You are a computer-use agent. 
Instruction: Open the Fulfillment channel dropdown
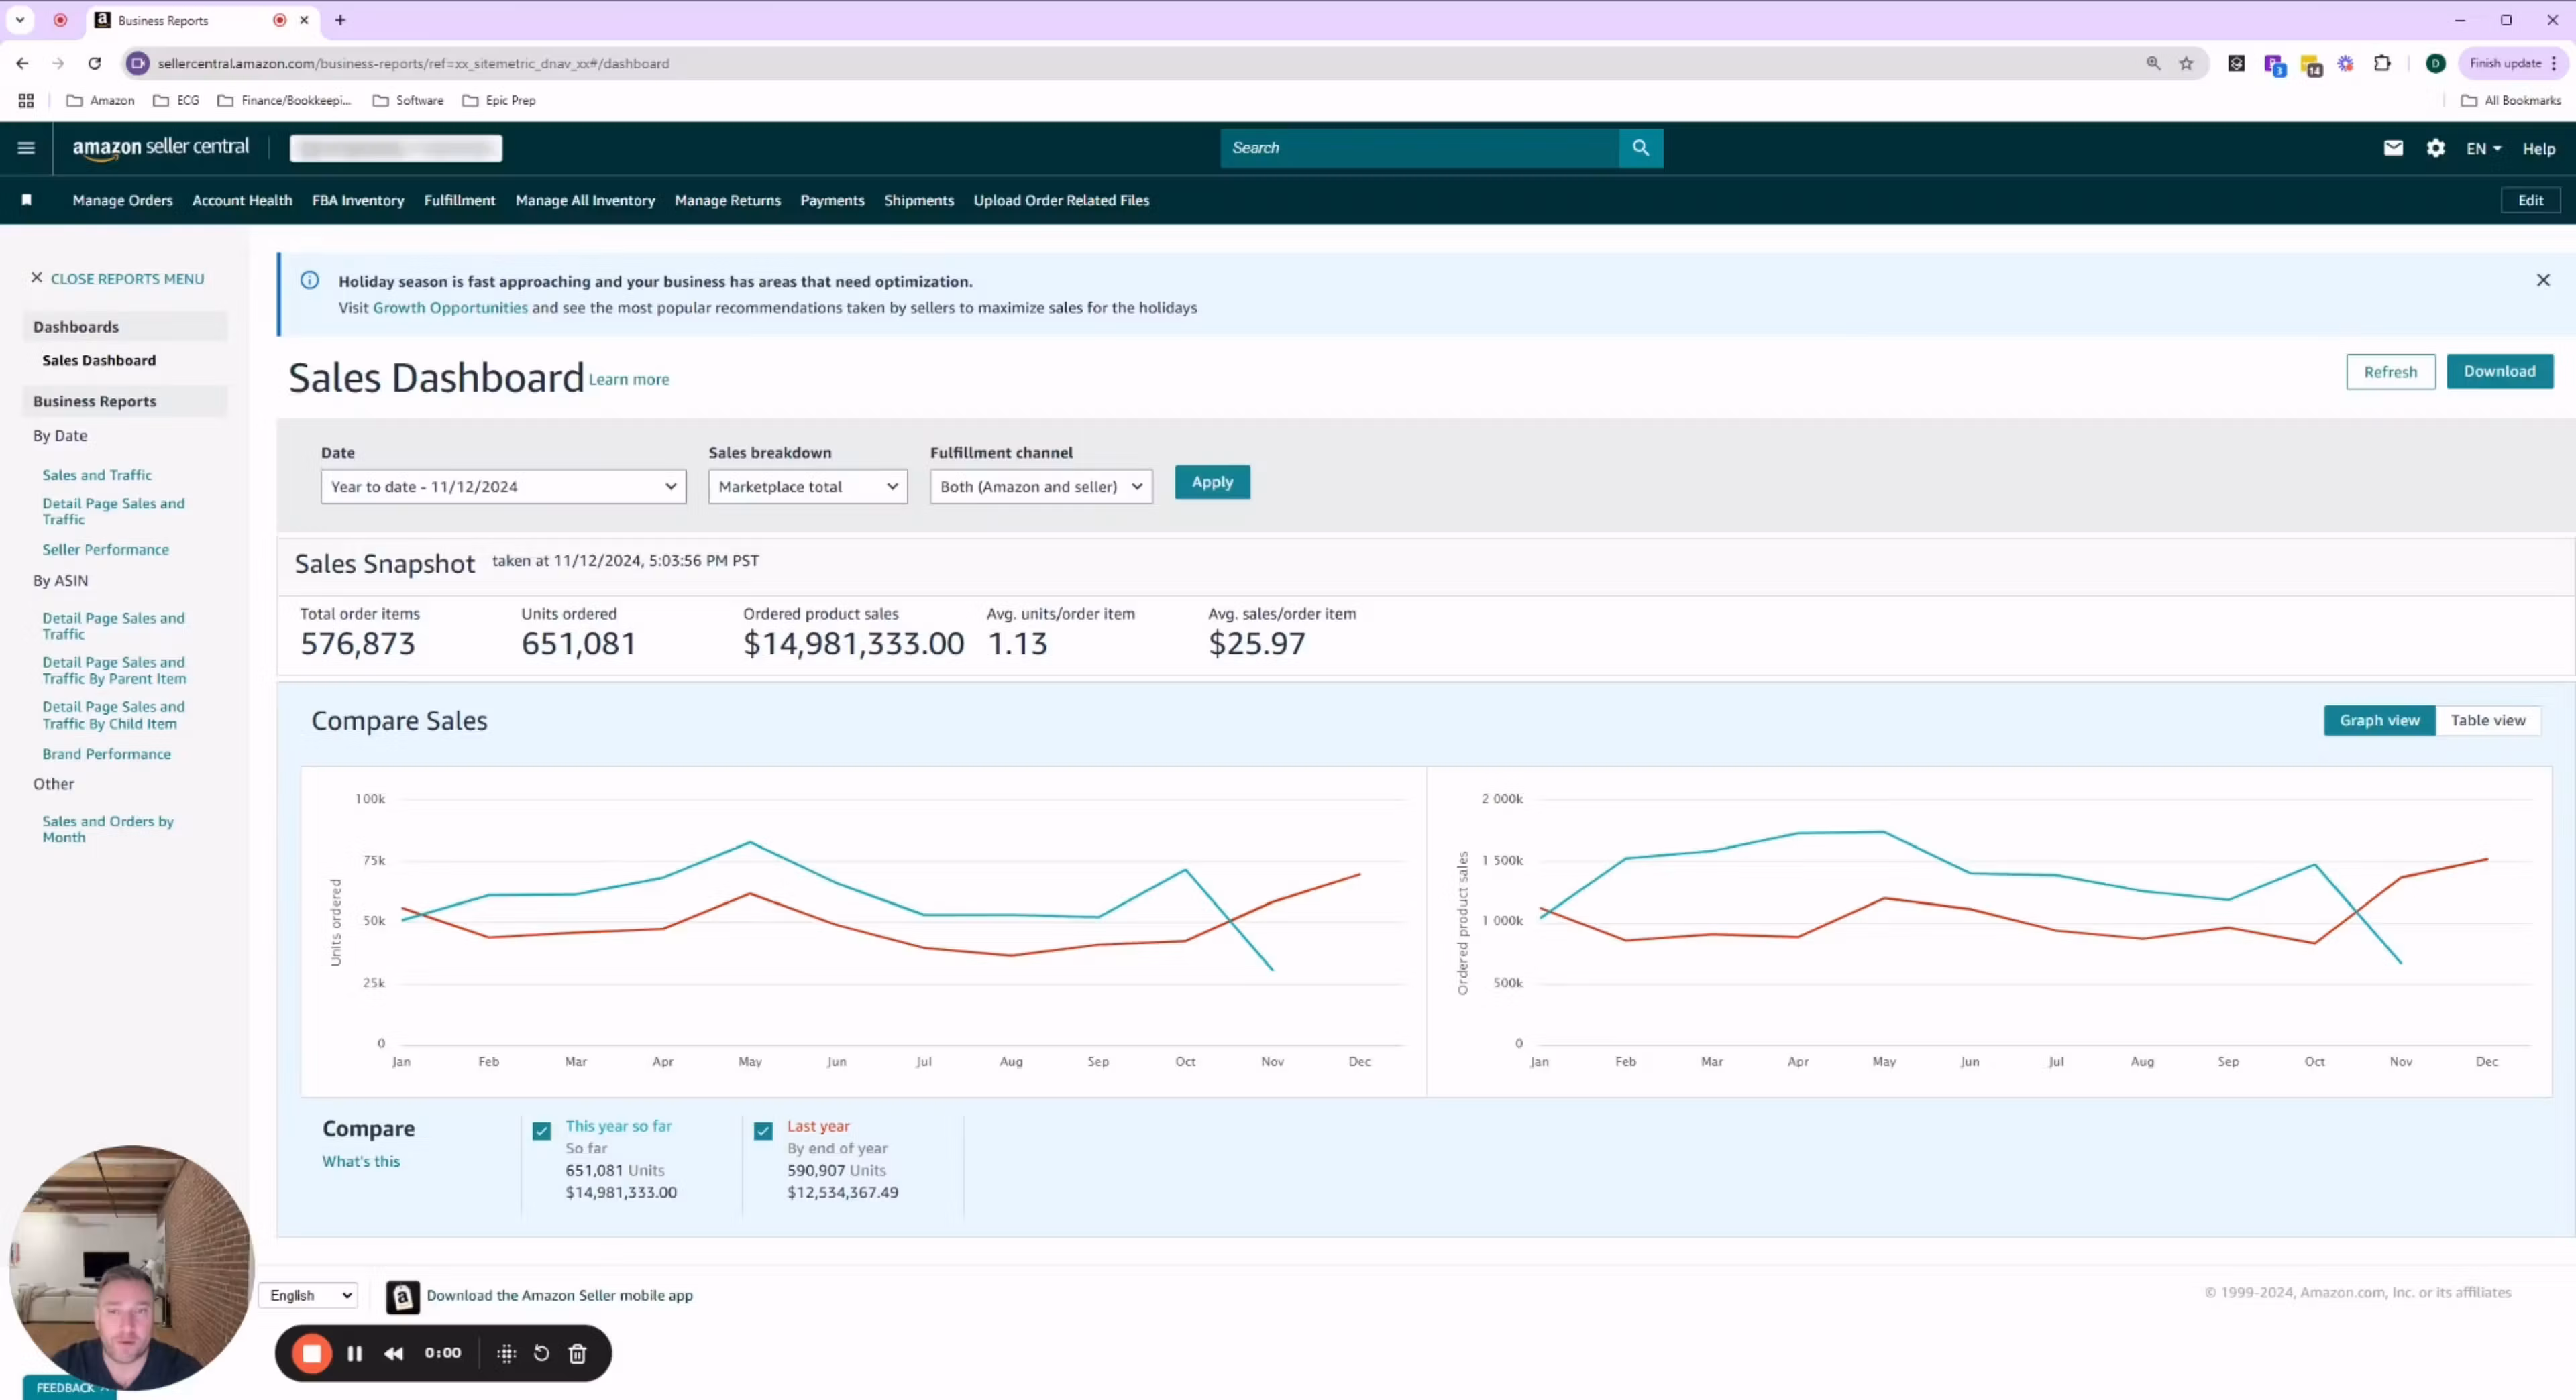point(1040,487)
